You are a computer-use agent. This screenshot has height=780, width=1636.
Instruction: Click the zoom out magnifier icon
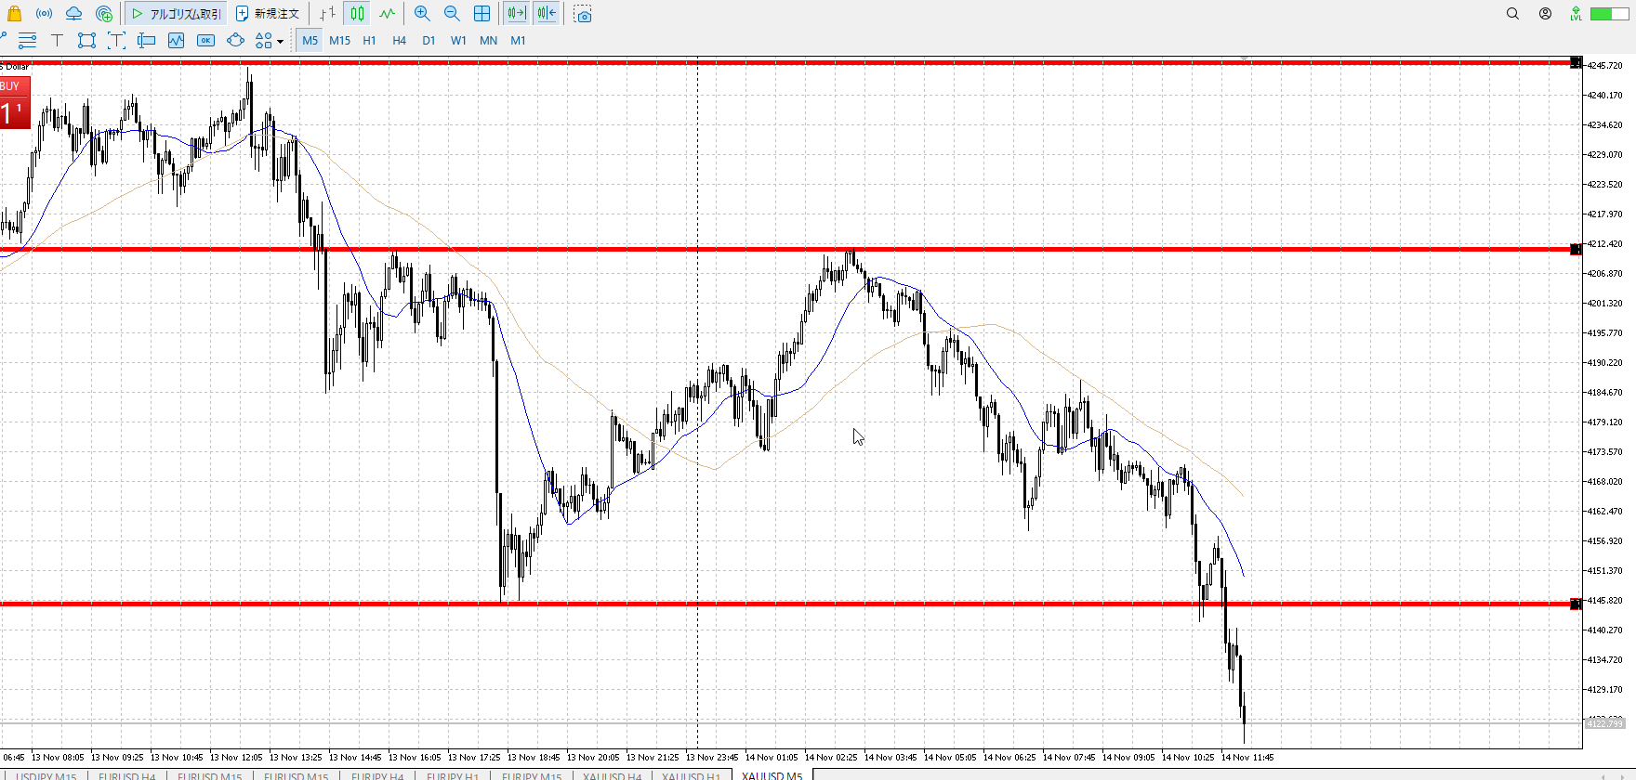tap(452, 14)
